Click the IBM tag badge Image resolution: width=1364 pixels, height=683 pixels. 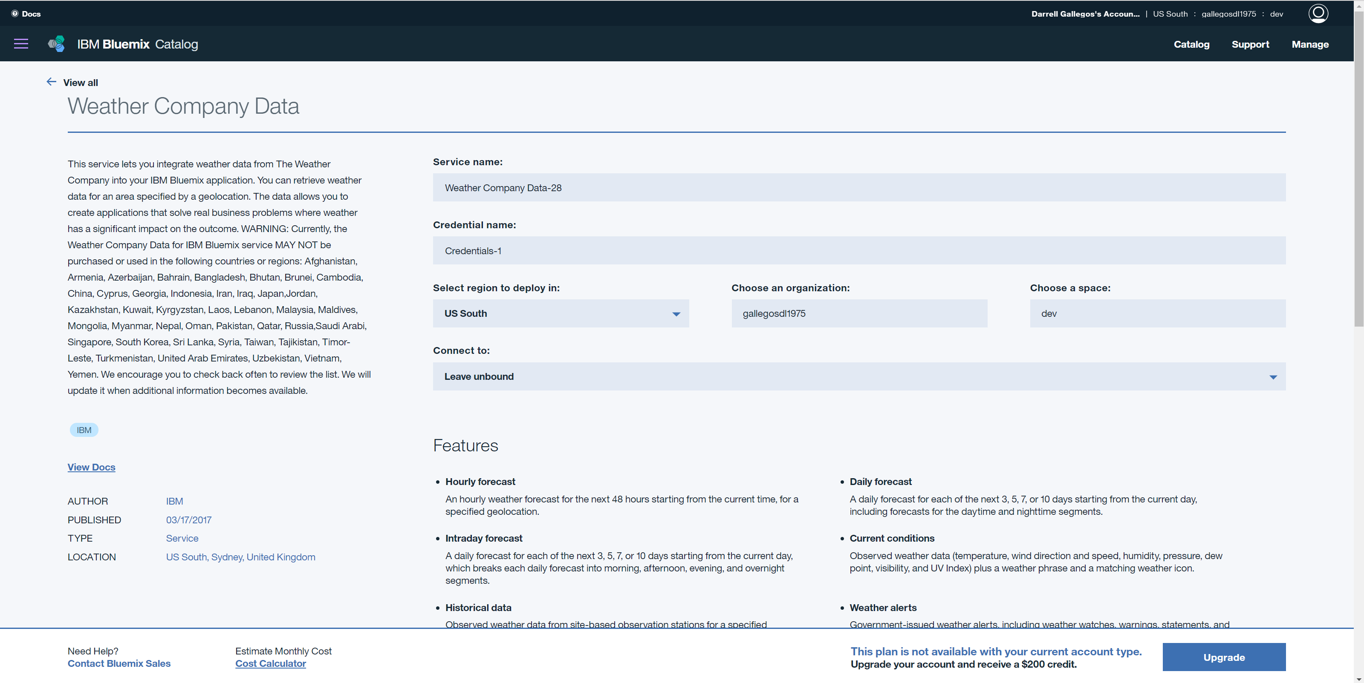tap(84, 430)
